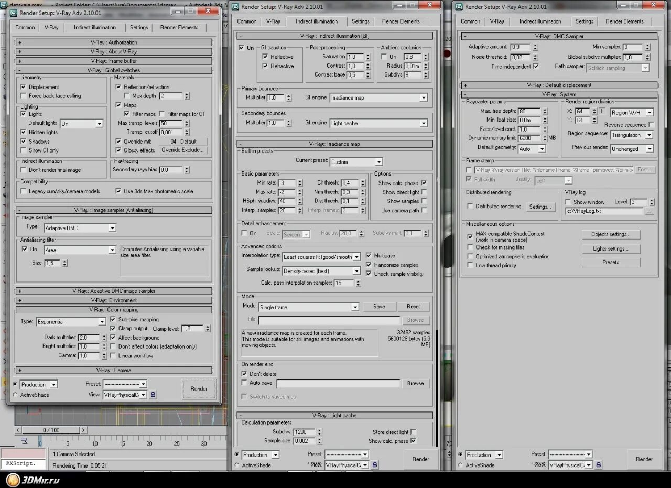The height and width of the screenshot is (488, 671).
Task: Click lock icon beside View in right window
Action: click(x=598, y=464)
